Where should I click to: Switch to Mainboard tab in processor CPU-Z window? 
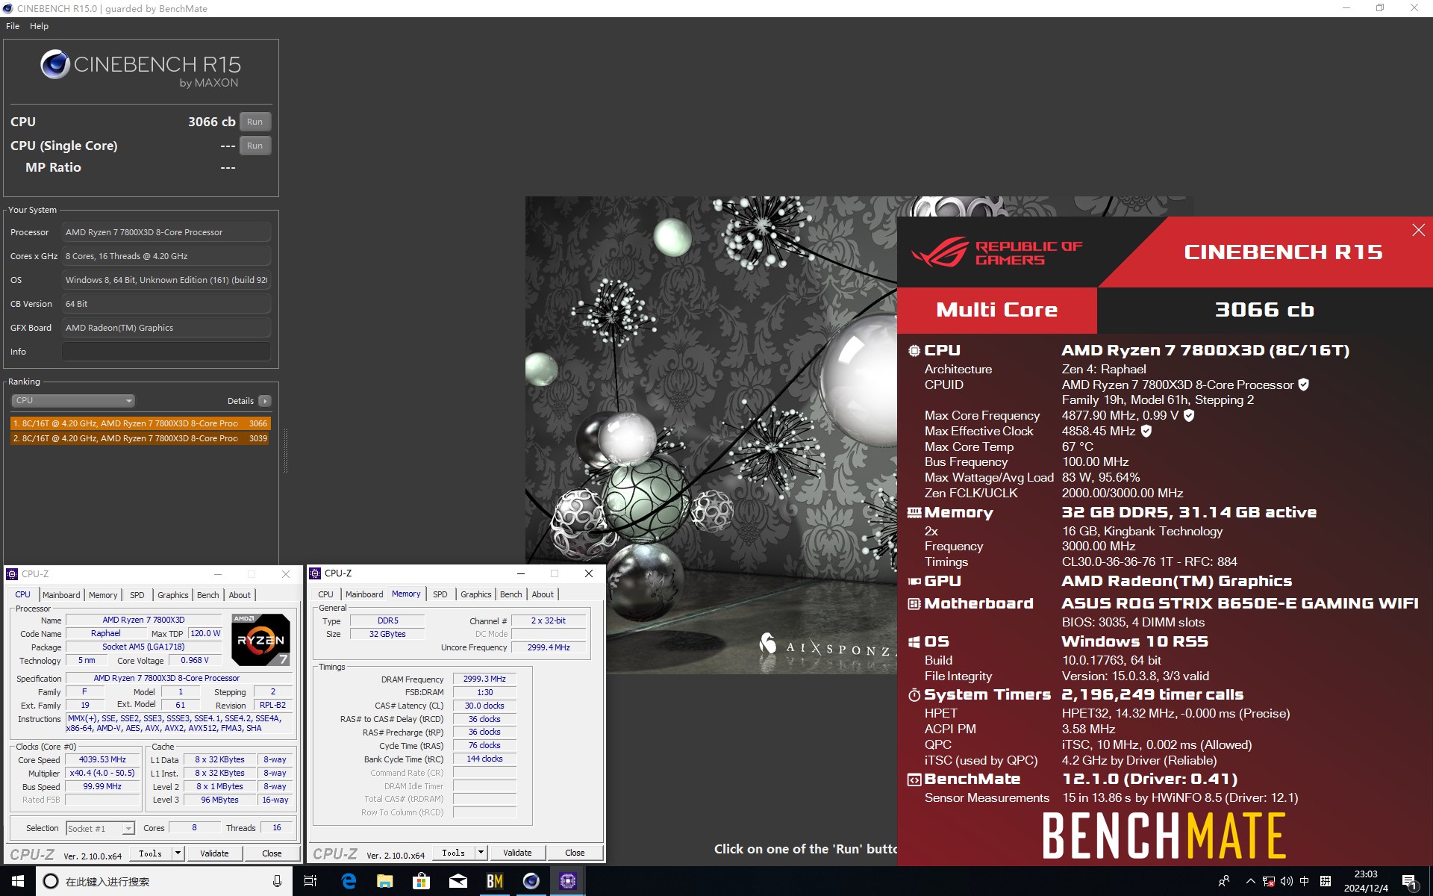point(61,595)
